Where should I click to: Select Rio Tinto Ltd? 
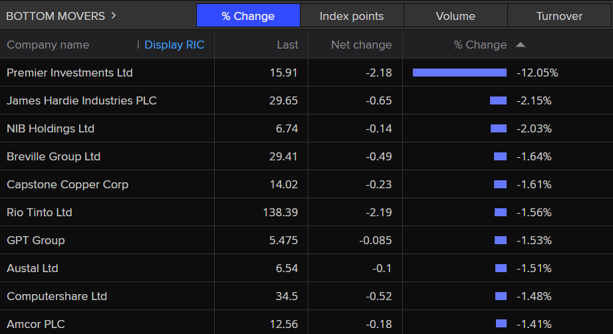pyautogui.click(x=39, y=212)
